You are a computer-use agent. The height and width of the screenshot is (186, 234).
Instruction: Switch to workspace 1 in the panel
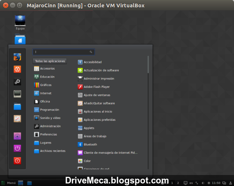pos(172,183)
